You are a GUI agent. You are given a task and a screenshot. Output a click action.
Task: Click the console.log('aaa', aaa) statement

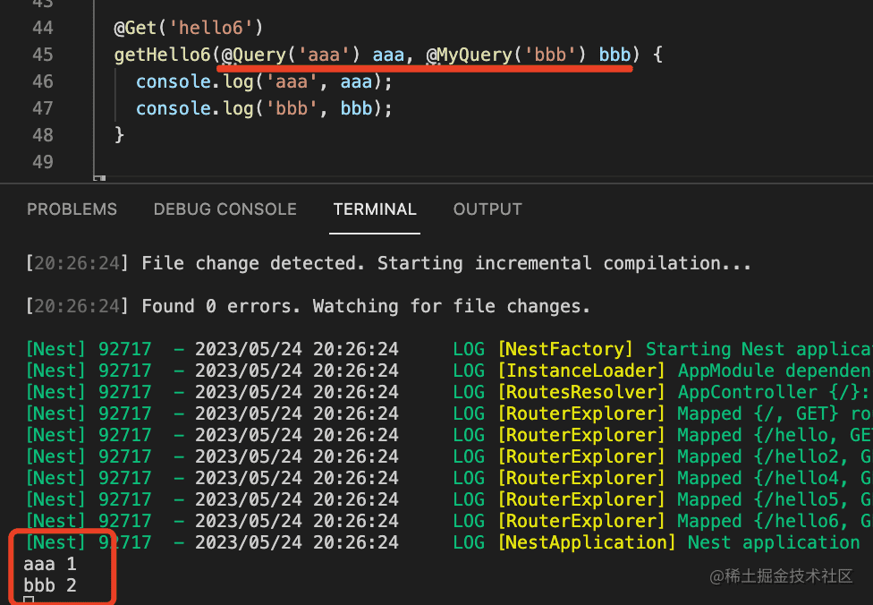click(264, 81)
